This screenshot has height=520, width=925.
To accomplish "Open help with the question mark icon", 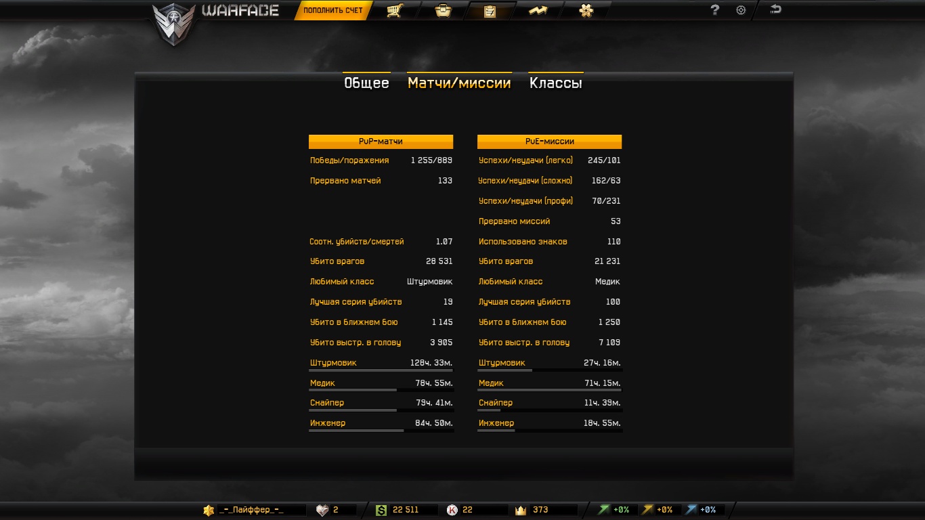I will [714, 10].
